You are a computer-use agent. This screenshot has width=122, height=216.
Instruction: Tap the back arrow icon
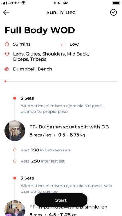[6, 12]
